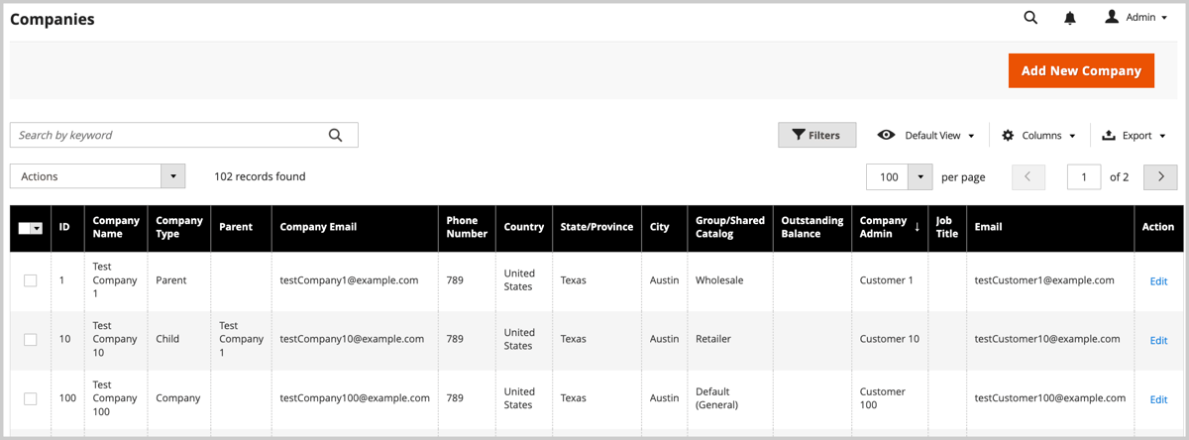Click the magnifier icon in keyword search

335,135
